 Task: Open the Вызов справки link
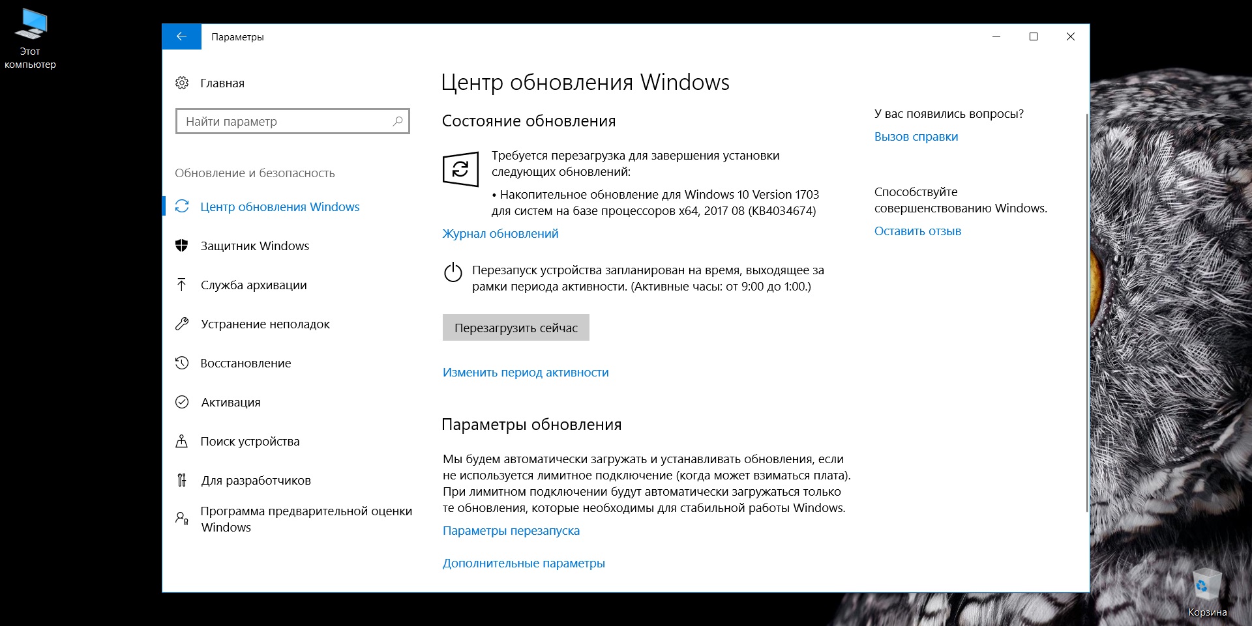click(916, 136)
